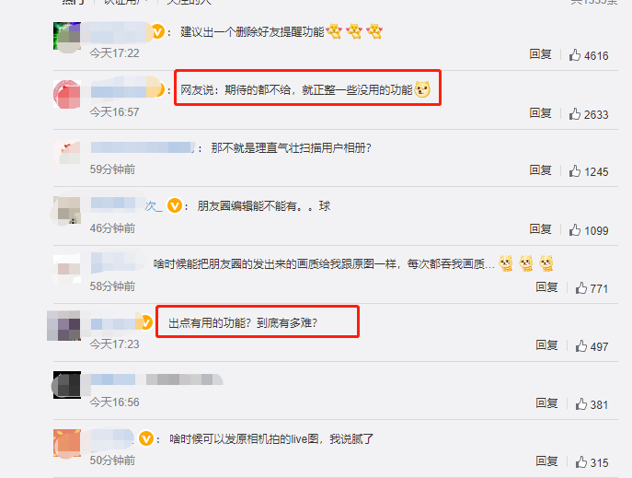The image size is (632, 478).
Task: Reply to the 今天17:22 comment
Action: (x=541, y=54)
